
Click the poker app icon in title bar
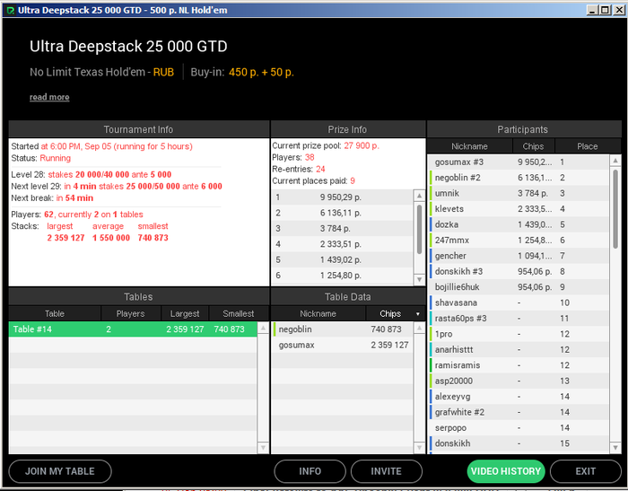pyautogui.click(x=11, y=11)
